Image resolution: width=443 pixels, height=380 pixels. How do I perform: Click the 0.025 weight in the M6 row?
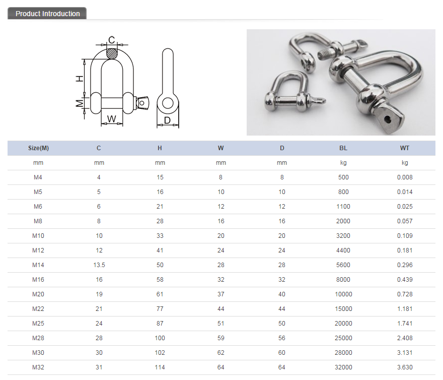coord(405,207)
